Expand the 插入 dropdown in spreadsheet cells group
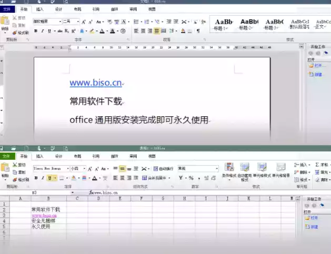 pyautogui.click(x=309, y=165)
